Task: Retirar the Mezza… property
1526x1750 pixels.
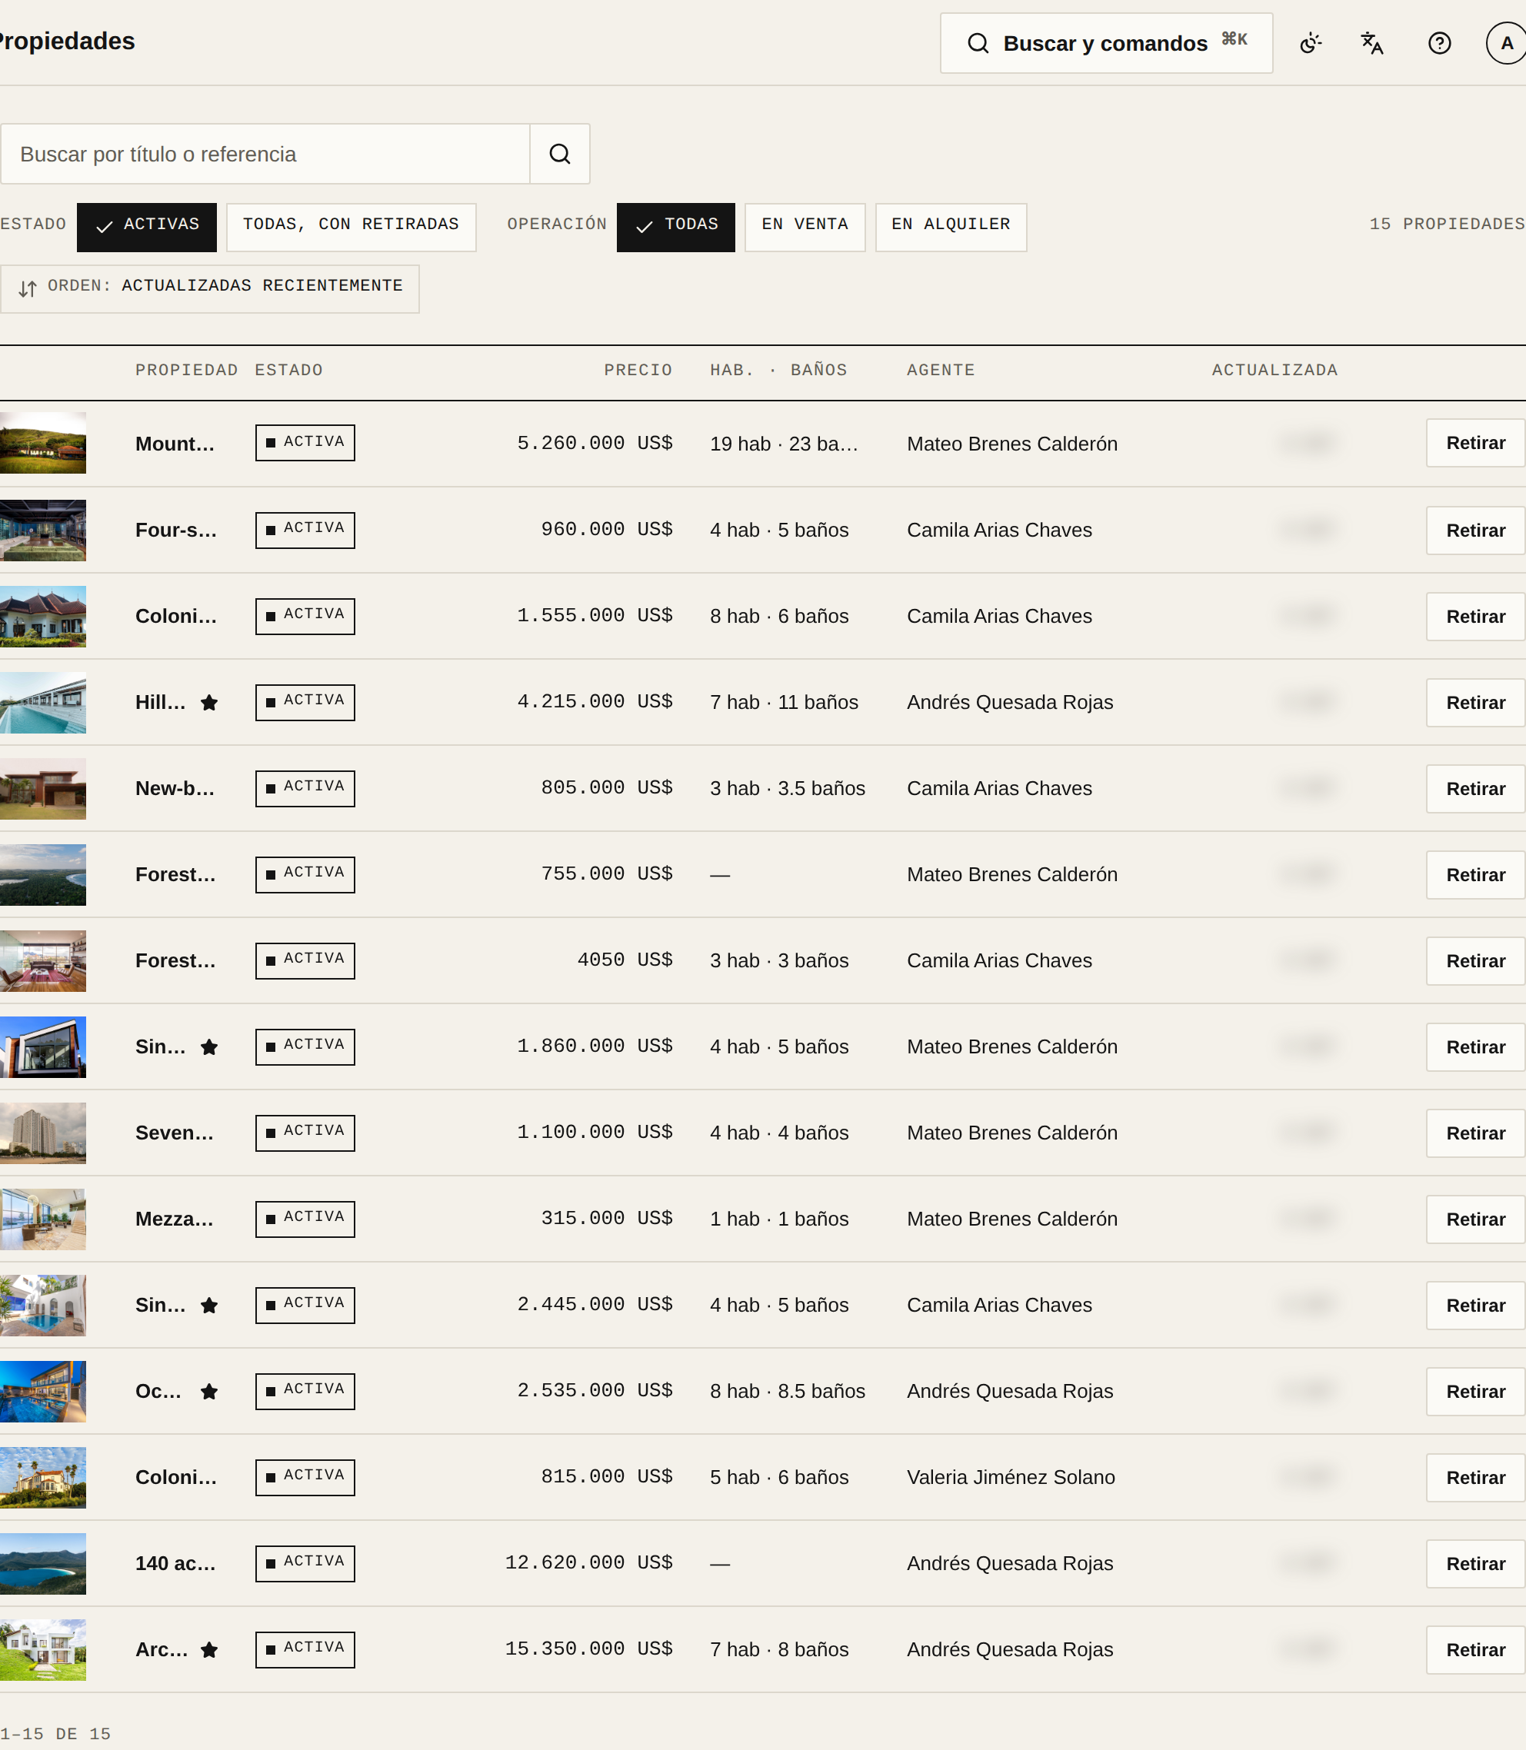Action: click(1475, 1219)
